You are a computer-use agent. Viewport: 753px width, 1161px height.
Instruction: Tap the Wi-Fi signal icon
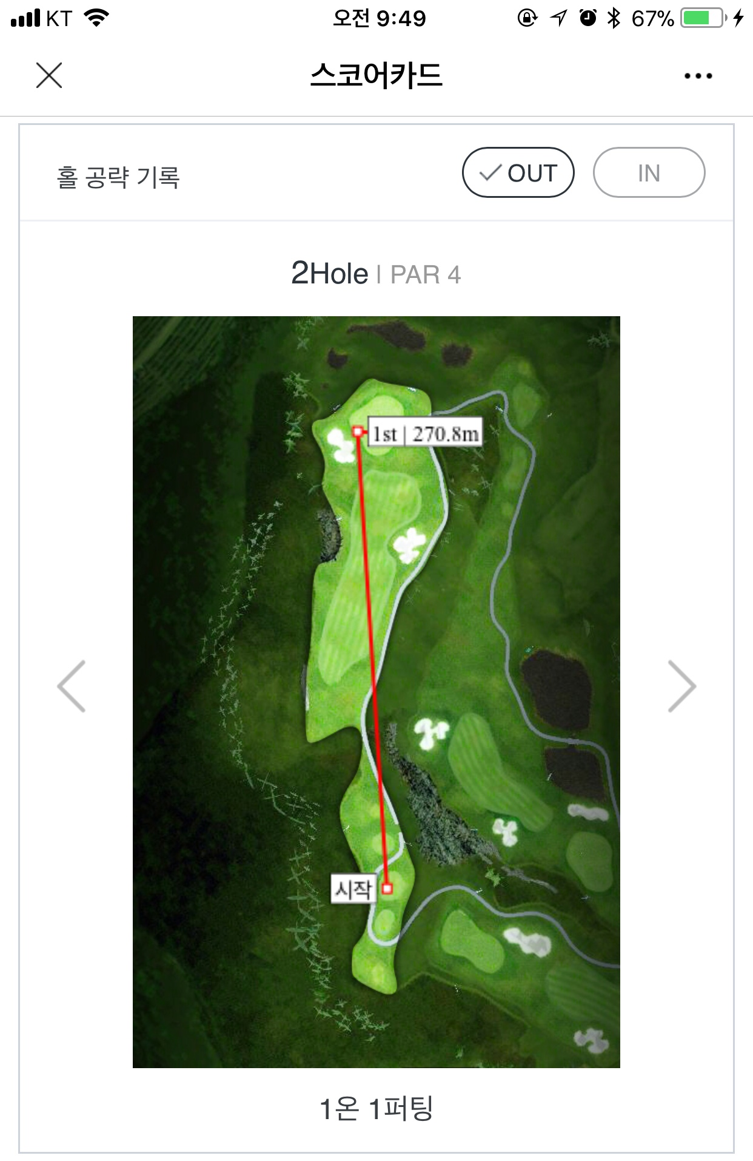coord(96,18)
